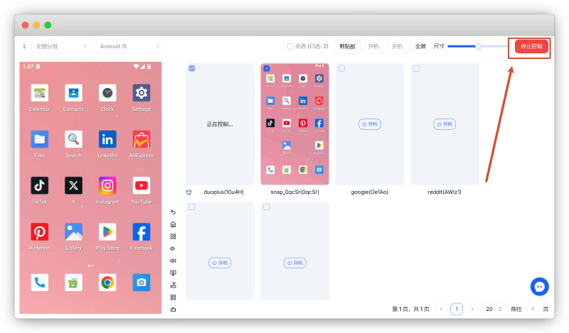Open LinkedIn app on the phone screen
Screen dimensions: 569x333
point(107,144)
